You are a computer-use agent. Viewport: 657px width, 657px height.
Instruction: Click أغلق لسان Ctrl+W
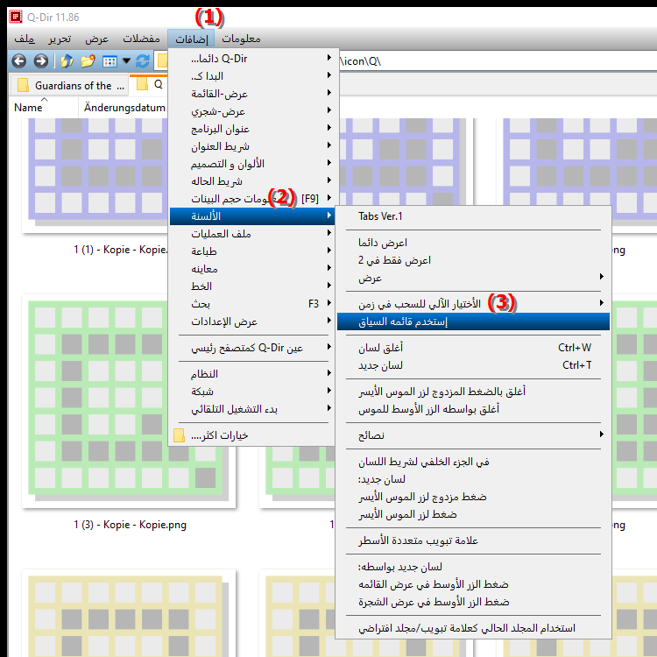(x=473, y=348)
